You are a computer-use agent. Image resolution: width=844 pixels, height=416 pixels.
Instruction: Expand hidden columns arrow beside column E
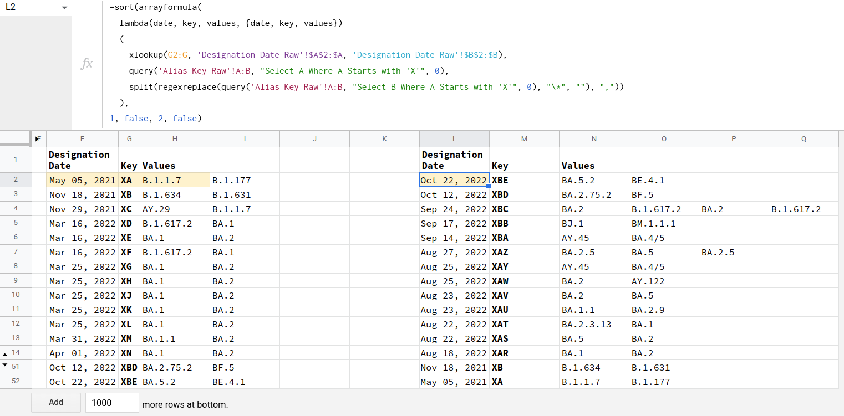click(x=38, y=138)
